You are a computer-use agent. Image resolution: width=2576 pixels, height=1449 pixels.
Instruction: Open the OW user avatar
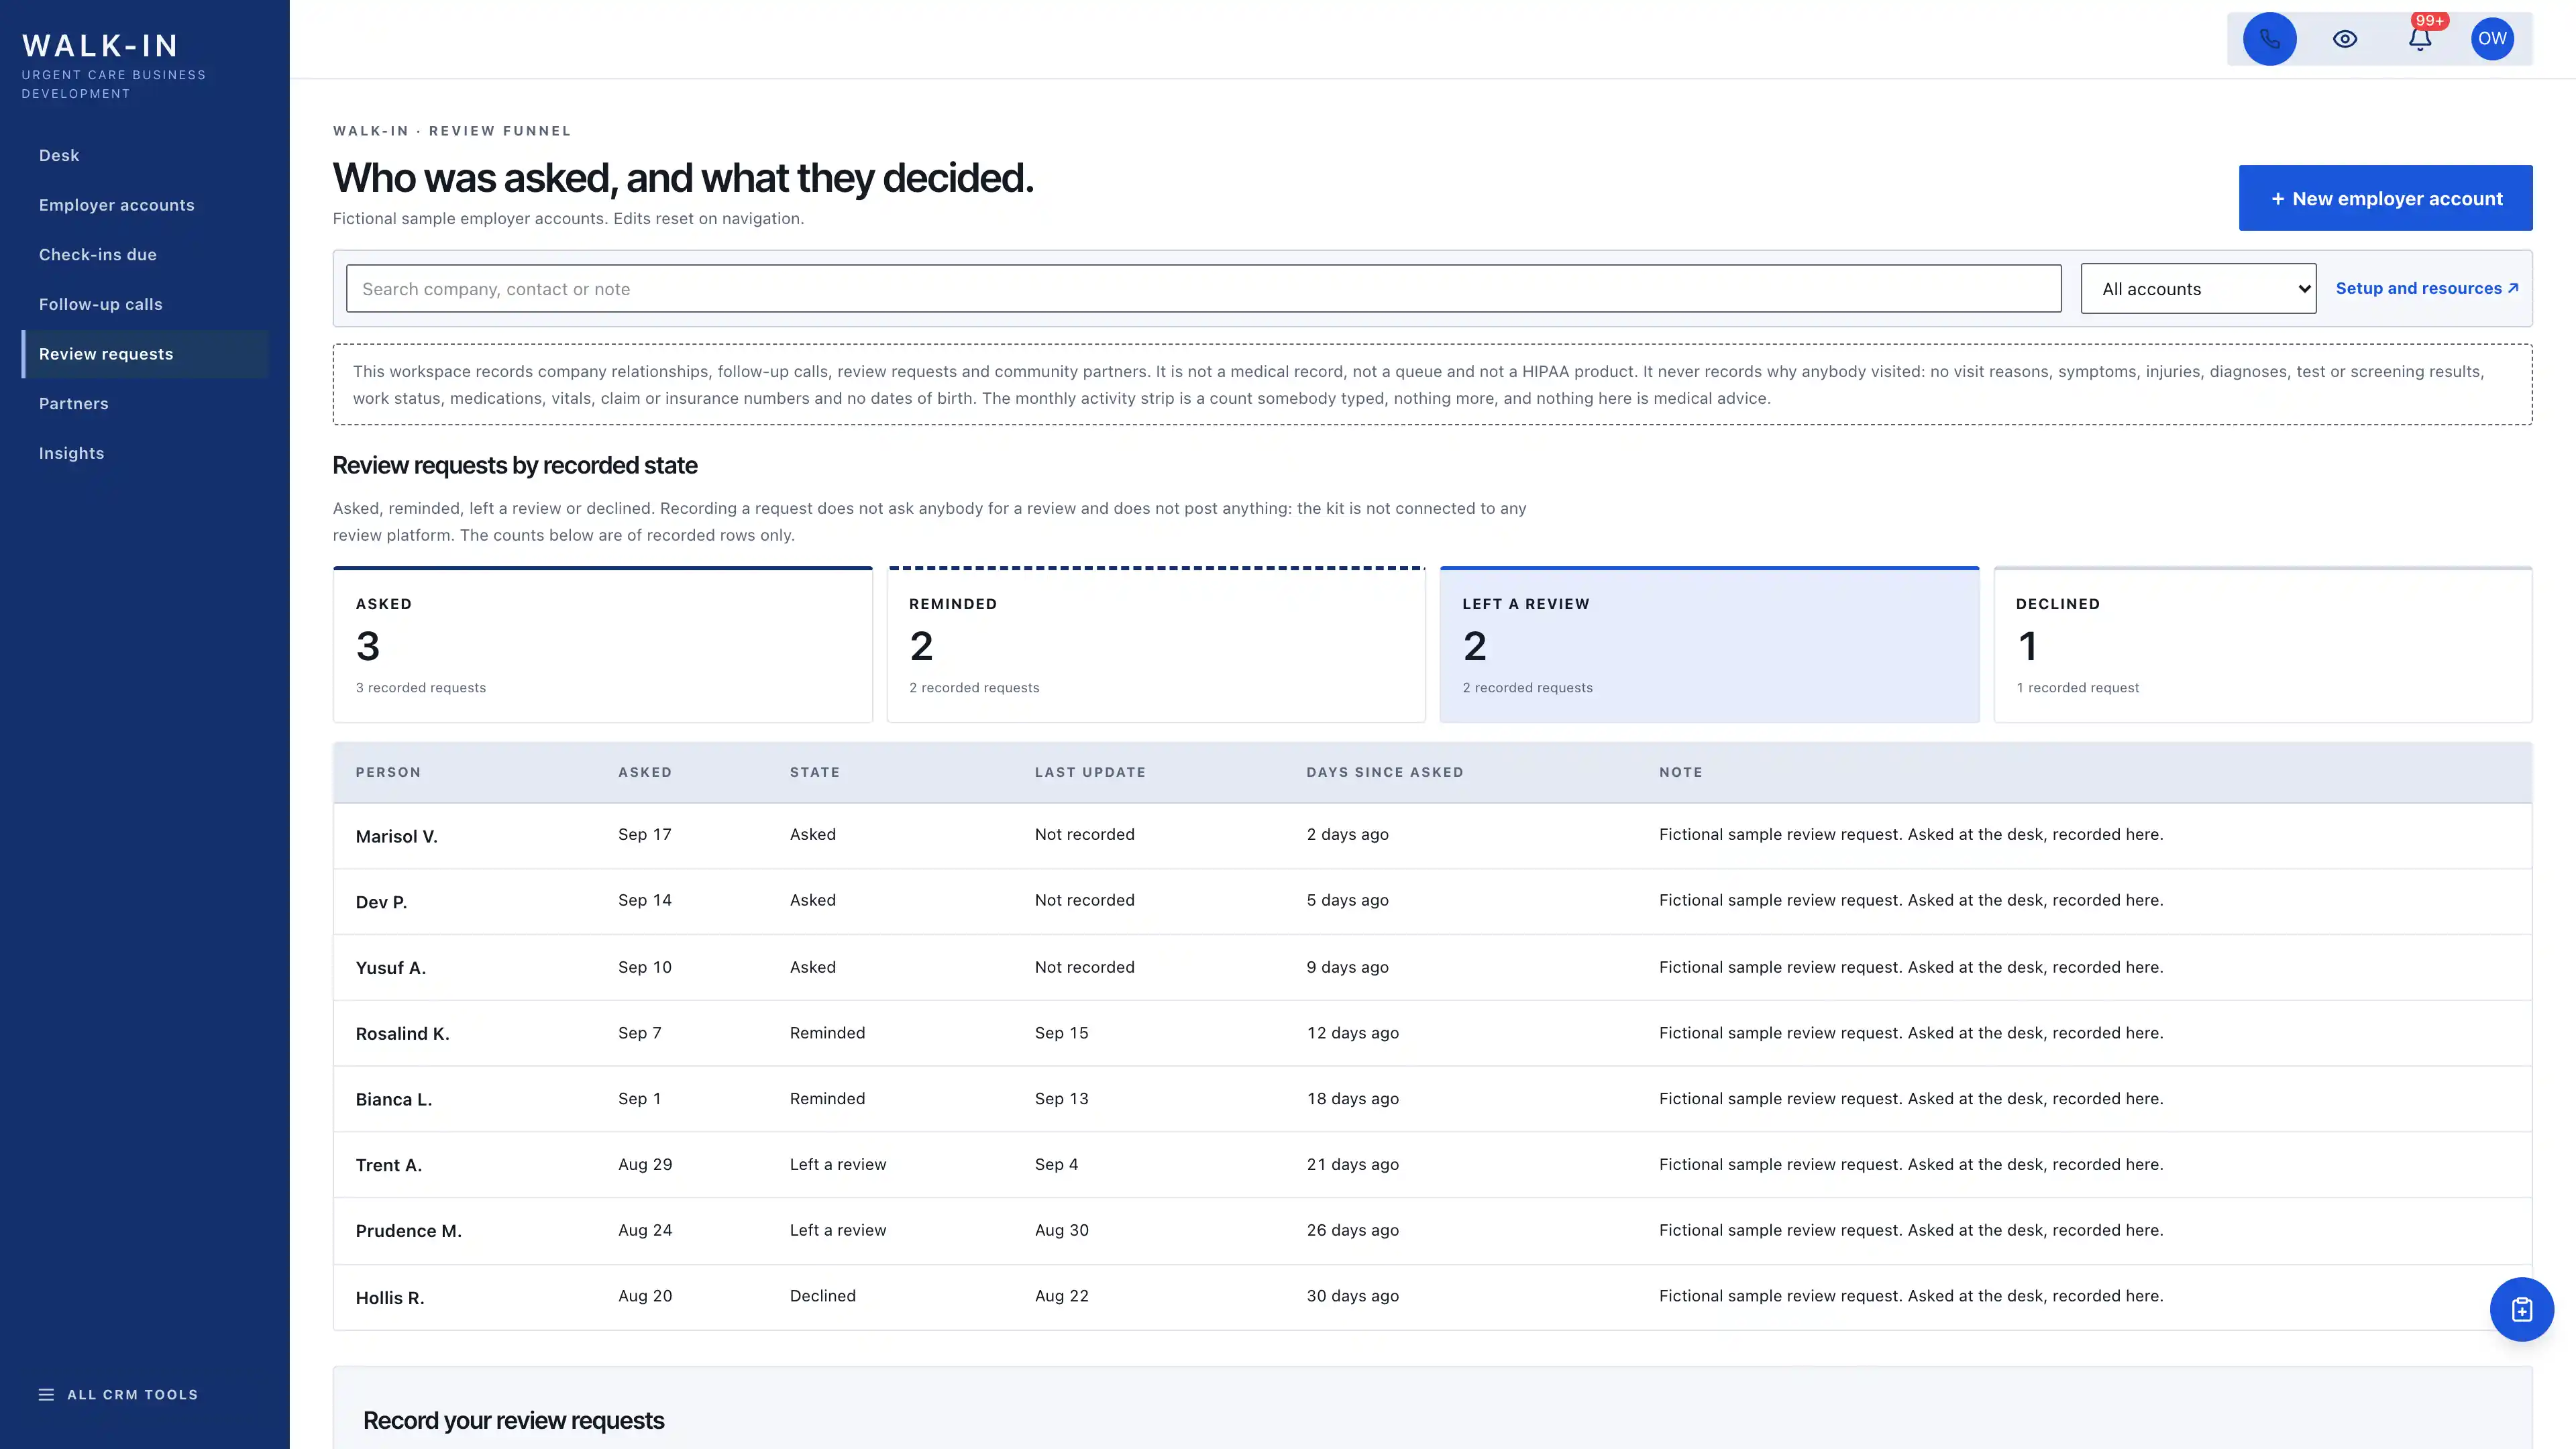[2492, 39]
